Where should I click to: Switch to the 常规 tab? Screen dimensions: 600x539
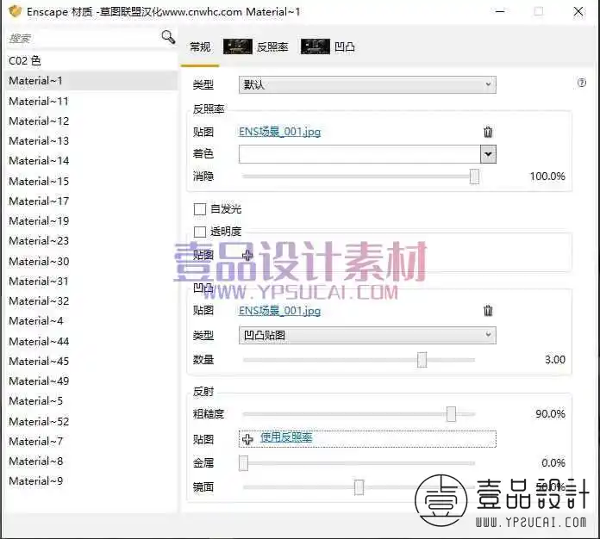tap(200, 47)
